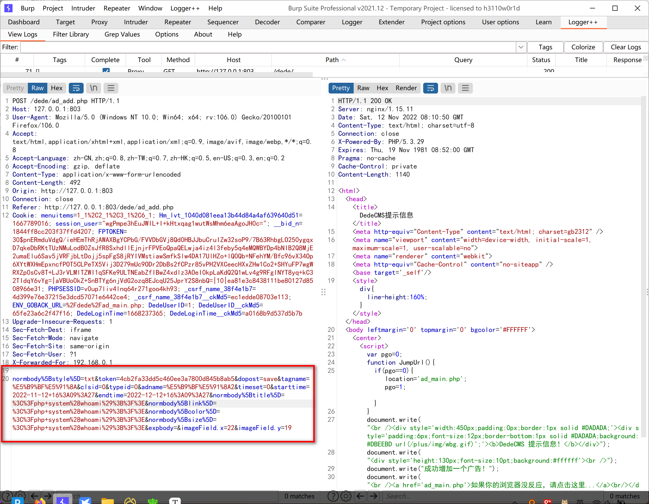This screenshot has width=649, height=504.
Task: Show non-printable characters in response pane
Action: point(448,88)
